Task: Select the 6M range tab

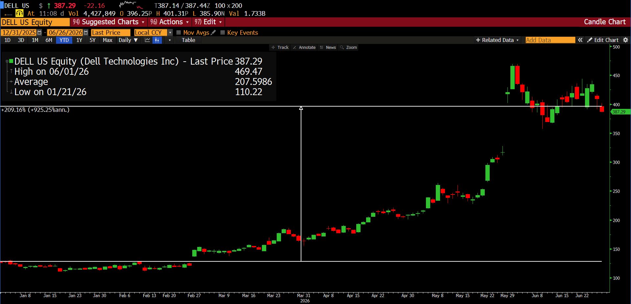Action: click(49, 40)
